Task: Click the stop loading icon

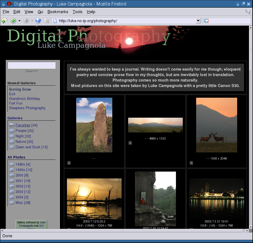Action: tap(47, 21)
